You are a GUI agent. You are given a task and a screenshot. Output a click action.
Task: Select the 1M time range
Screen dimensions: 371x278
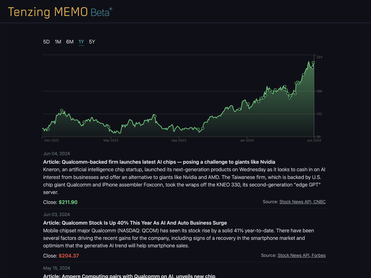58,42
